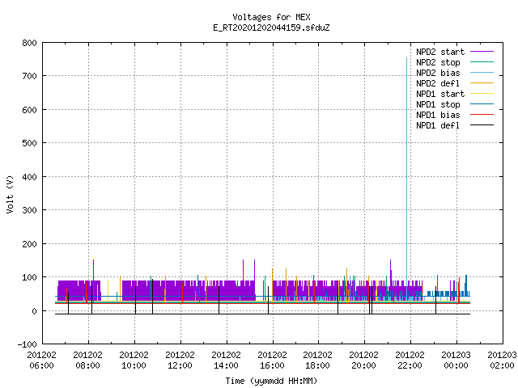518x388 pixels.
Task: Click the 201202 12:00 time tick label
Action: pyautogui.click(x=180, y=361)
